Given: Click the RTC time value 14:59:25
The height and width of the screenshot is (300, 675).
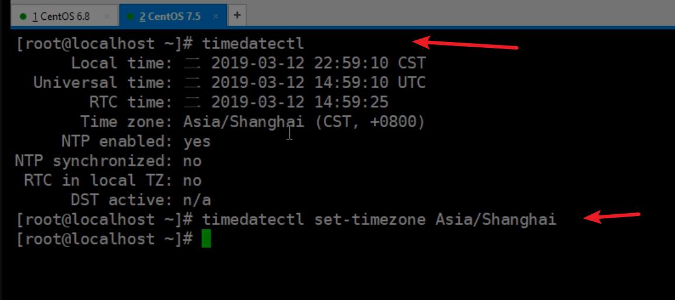Looking at the screenshot, I should click(286, 103).
